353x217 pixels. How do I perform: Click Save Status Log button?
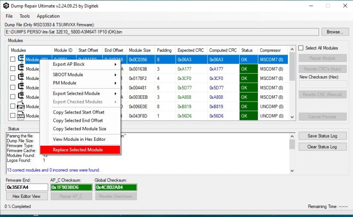point(322,136)
